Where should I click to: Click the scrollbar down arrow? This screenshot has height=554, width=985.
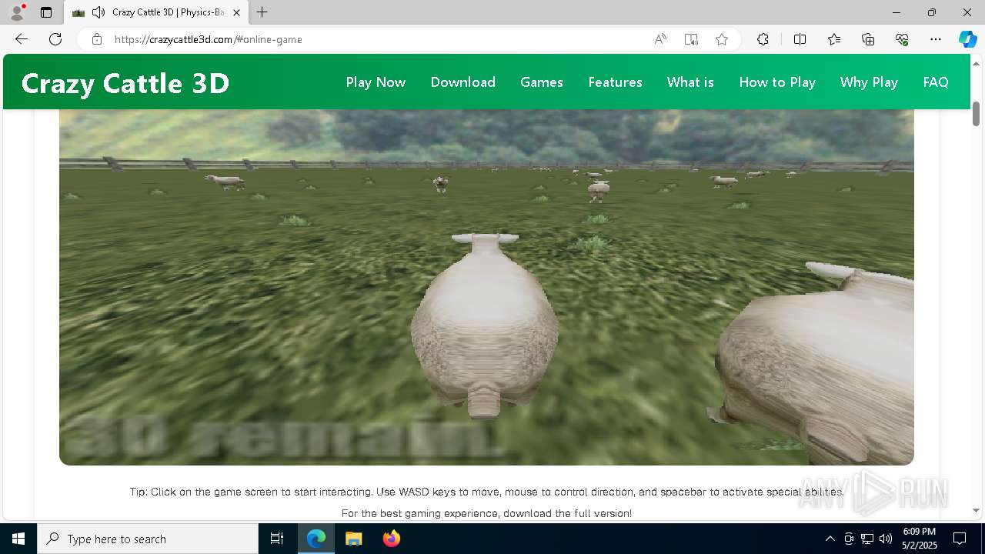tap(976, 510)
